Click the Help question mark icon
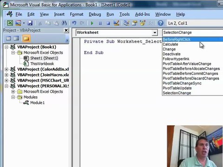This screenshot has height=167, width=223. [x=161, y=23]
